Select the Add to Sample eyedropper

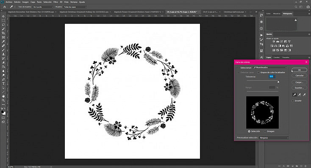300,95
